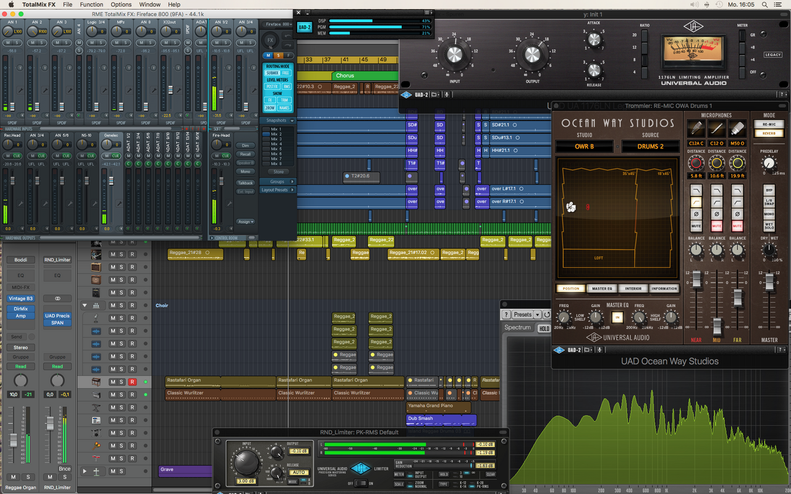Click the drum kit track icon
This screenshot has width=791, height=494.
click(96, 432)
